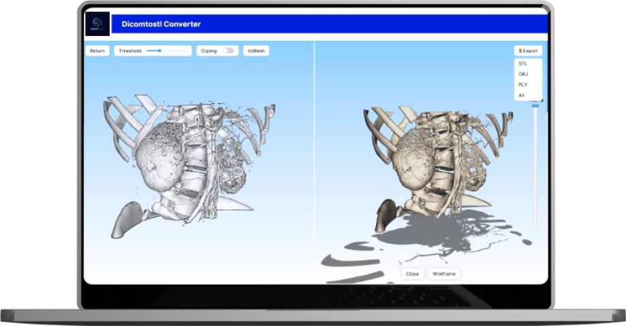Pick PLY in the export list
Screen dimensions: 626x326
(x=523, y=85)
